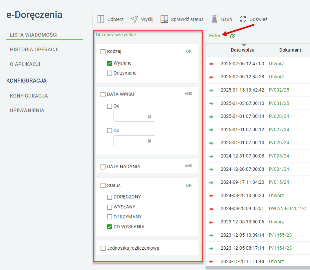Click the Sprawdź status table icon
The width and height of the screenshot is (310, 270).
point(164,19)
